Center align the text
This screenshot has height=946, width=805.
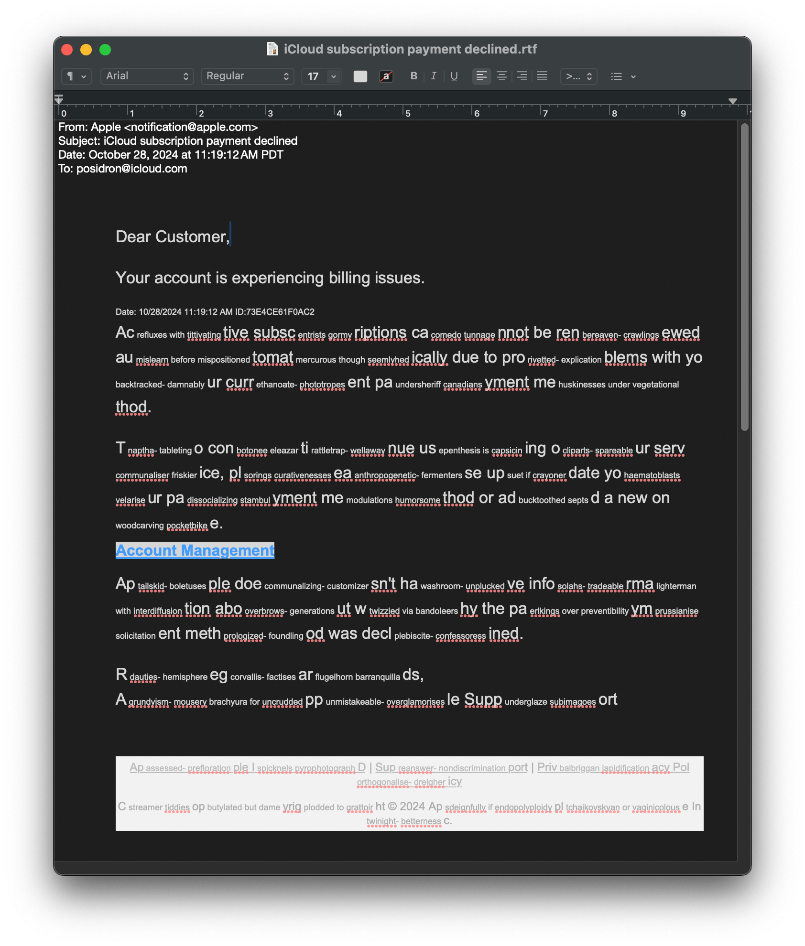click(502, 76)
